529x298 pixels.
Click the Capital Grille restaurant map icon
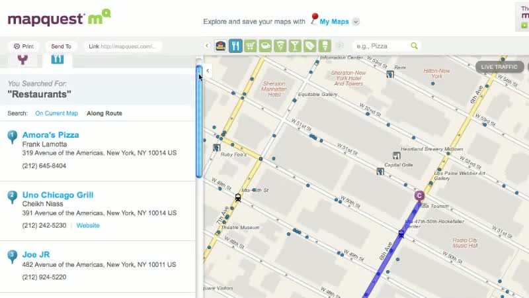click(380, 172)
